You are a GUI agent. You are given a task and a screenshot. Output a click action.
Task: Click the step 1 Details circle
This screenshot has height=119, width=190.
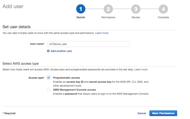(81, 9)
